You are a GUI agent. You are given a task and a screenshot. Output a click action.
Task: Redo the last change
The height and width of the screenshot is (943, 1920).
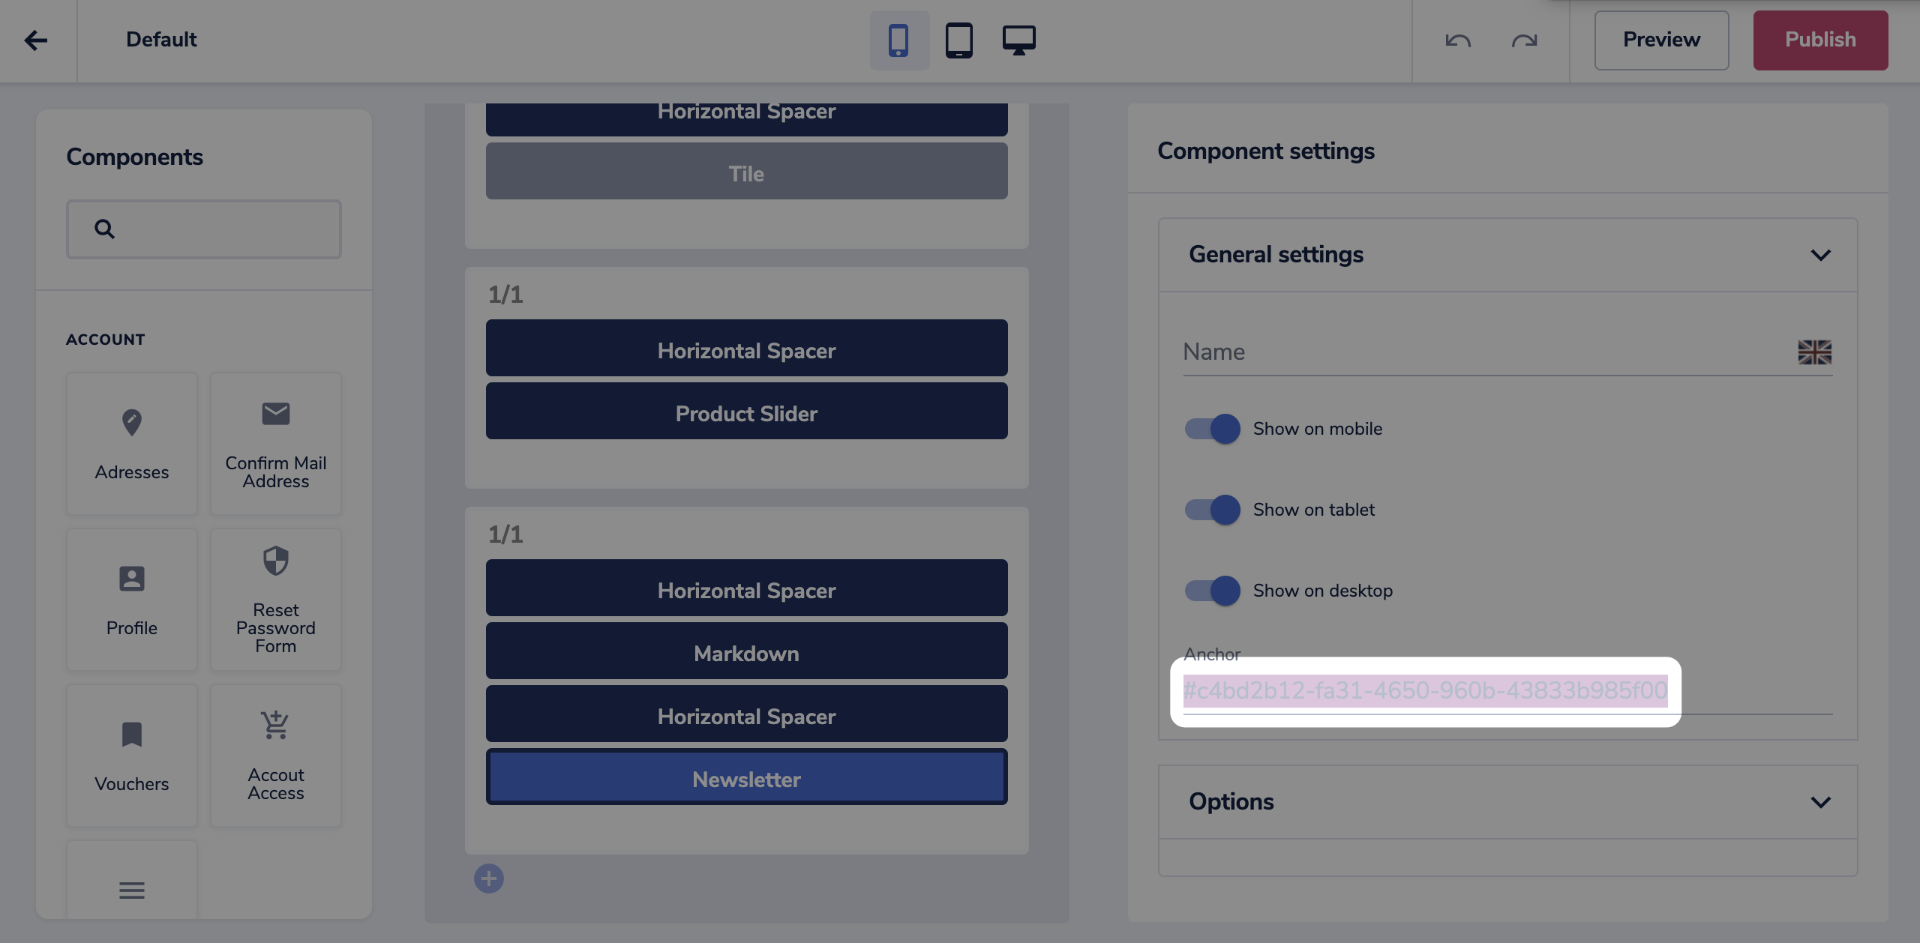(1524, 40)
